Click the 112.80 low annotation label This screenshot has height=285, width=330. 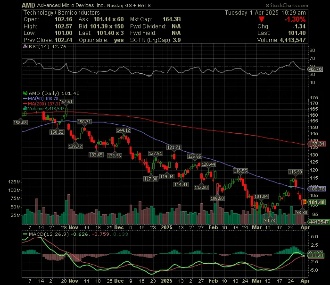201,187
